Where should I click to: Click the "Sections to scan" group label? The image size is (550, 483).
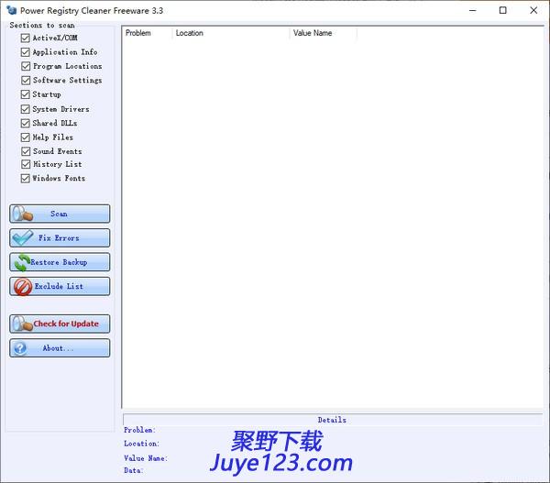pos(42,26)
